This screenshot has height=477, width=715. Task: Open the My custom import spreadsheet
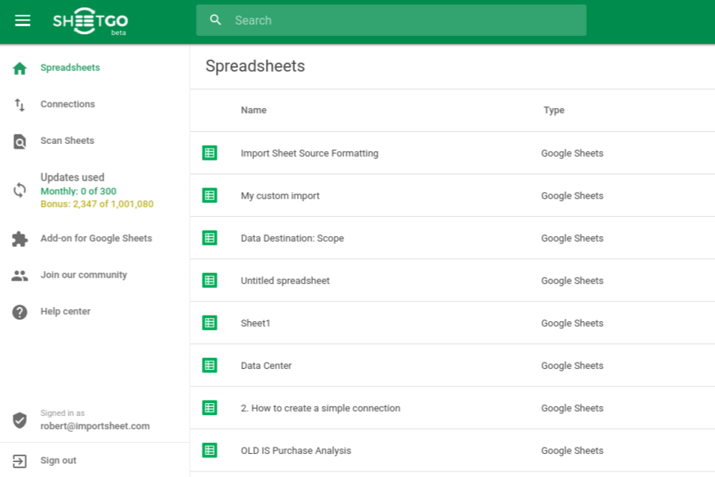coord(280,196)
